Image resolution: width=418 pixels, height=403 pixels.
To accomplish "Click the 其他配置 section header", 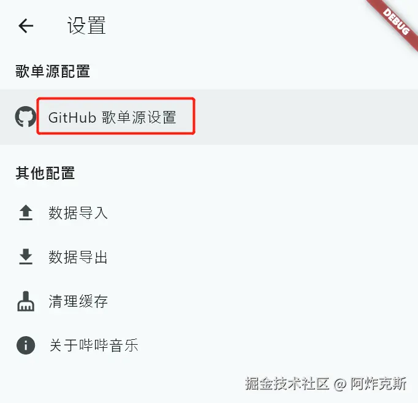I will pyautogui.click(x=45, y=173).
